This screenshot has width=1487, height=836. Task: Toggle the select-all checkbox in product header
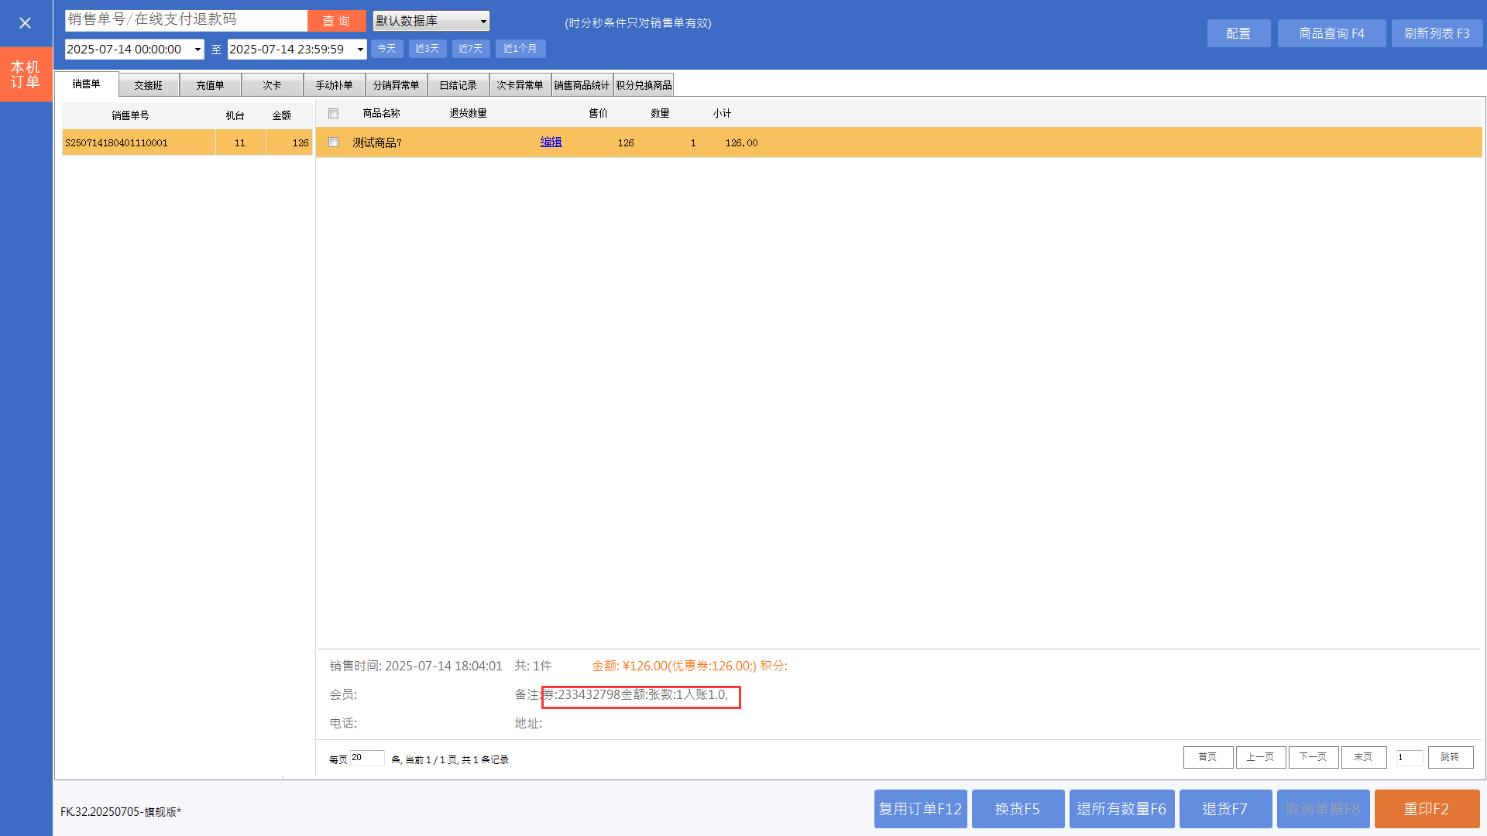pyautogui.click(x=334, y=114)
